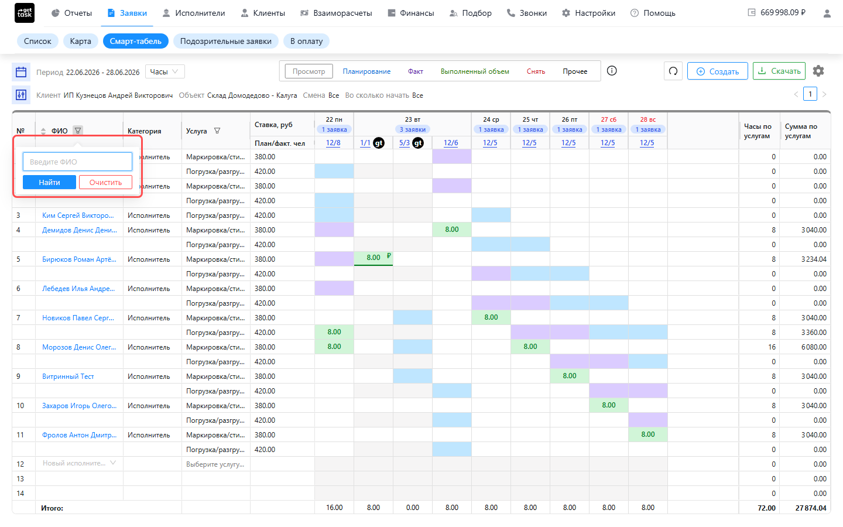Image resolution: width=843 pixels, height=527 pixels.
Task: Click the user profile icon
Action: tap(827, 13)
